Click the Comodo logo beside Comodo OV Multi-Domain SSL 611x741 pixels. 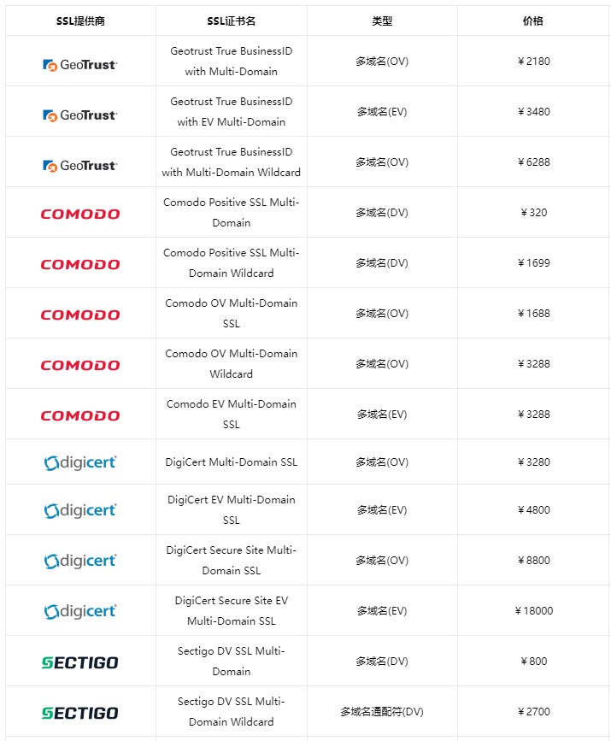[x=80, y=315]
